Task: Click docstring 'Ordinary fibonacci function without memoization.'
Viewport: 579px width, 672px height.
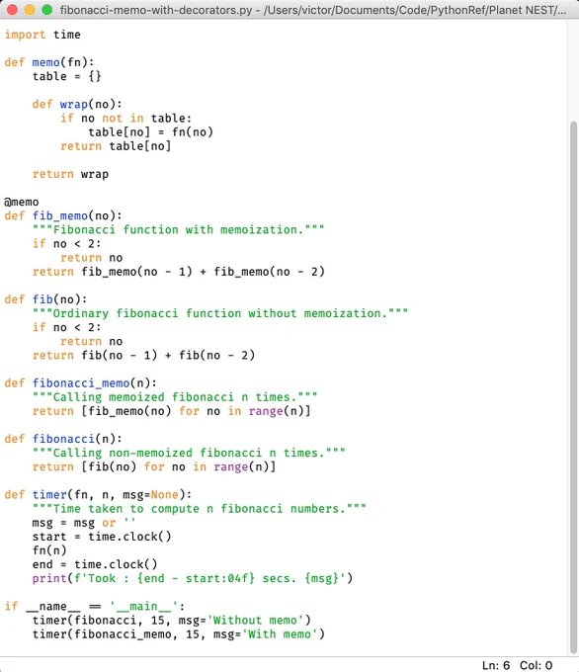Action: coord(220,313)
